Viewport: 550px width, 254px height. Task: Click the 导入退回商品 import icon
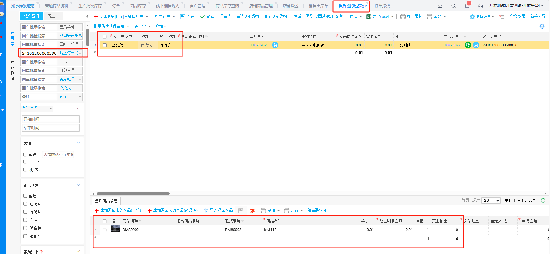[x=206, y=210]
